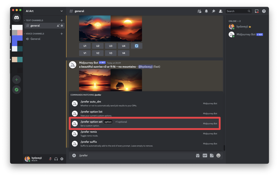
Task: Open the Help question mark icon
Action: [x=264, y=11]
